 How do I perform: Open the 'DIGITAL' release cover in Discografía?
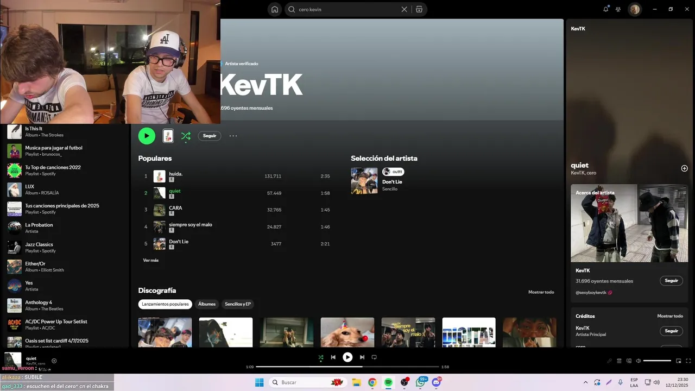[x=469, y=332]
